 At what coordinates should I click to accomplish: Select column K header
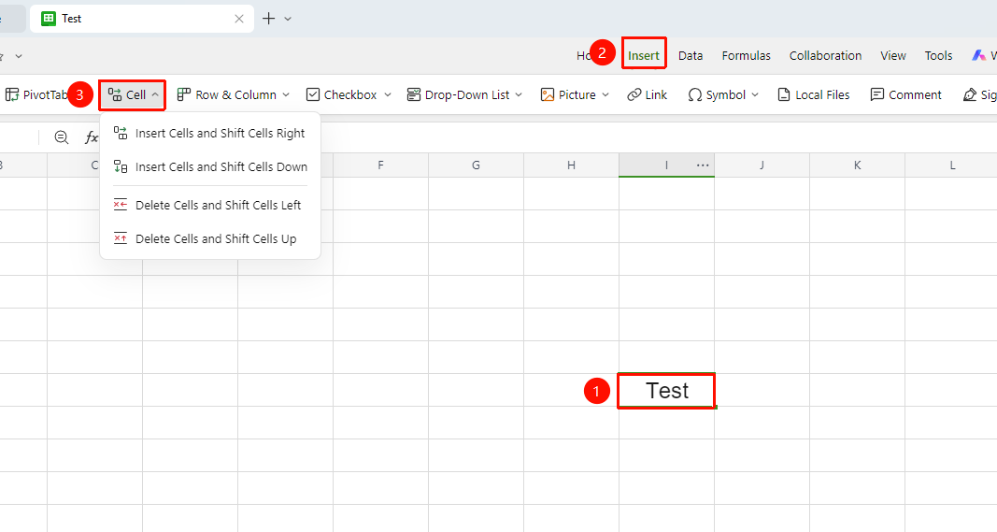(x=857, y=165)
